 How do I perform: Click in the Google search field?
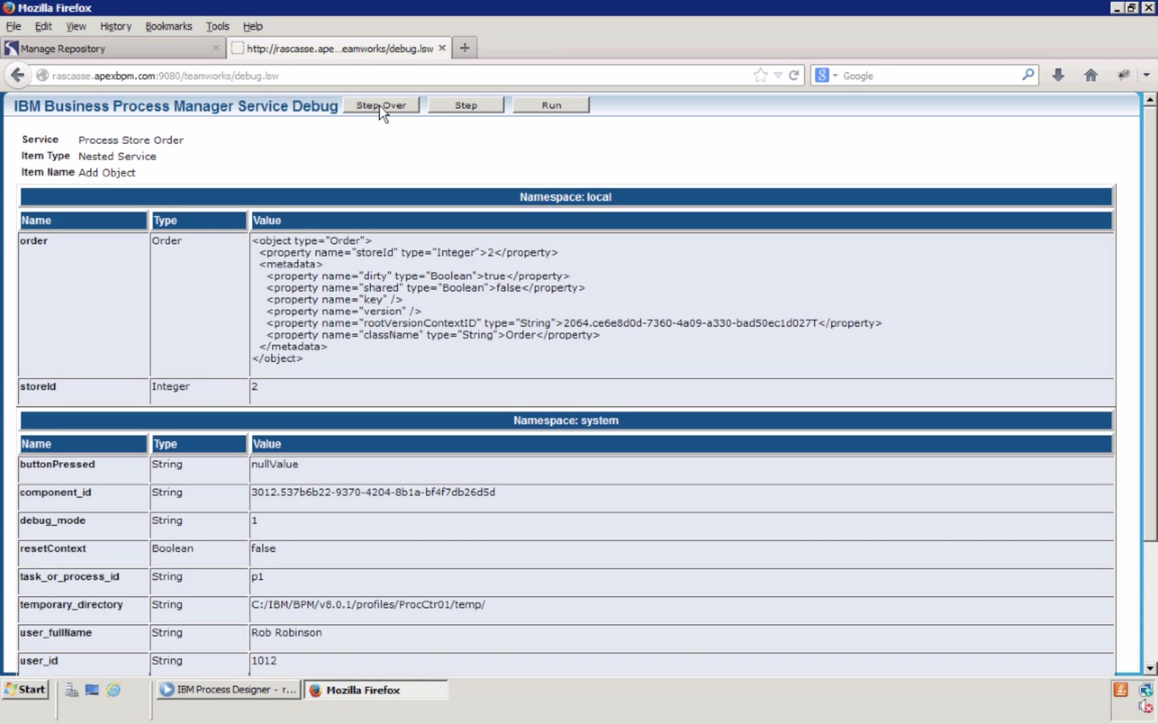pos(926,76)
